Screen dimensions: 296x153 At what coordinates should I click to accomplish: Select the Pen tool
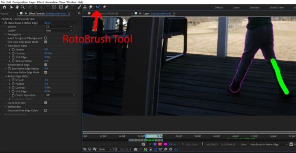click(x=66, y=7)
